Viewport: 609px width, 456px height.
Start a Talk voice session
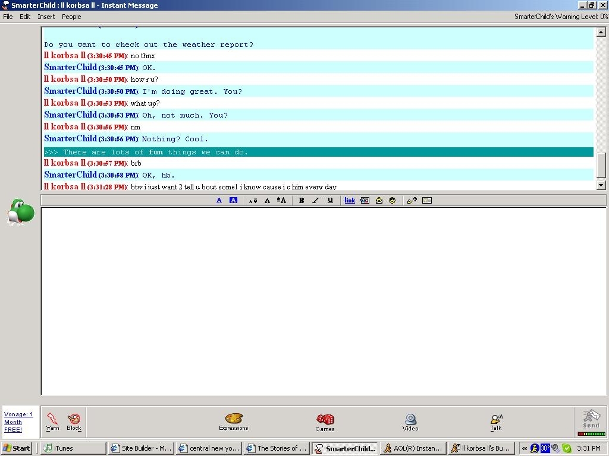(x=496, y=422)
